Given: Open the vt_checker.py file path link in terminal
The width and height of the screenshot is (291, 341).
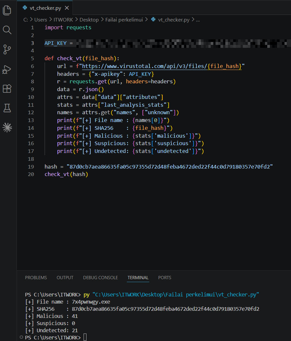Looking at the screenshot, I should coord(176,295).
